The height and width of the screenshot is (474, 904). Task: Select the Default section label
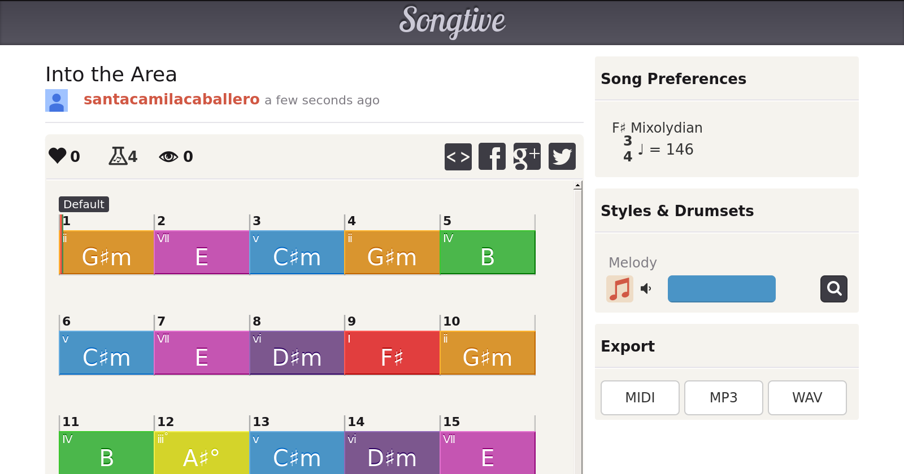[x=84, y=204]
